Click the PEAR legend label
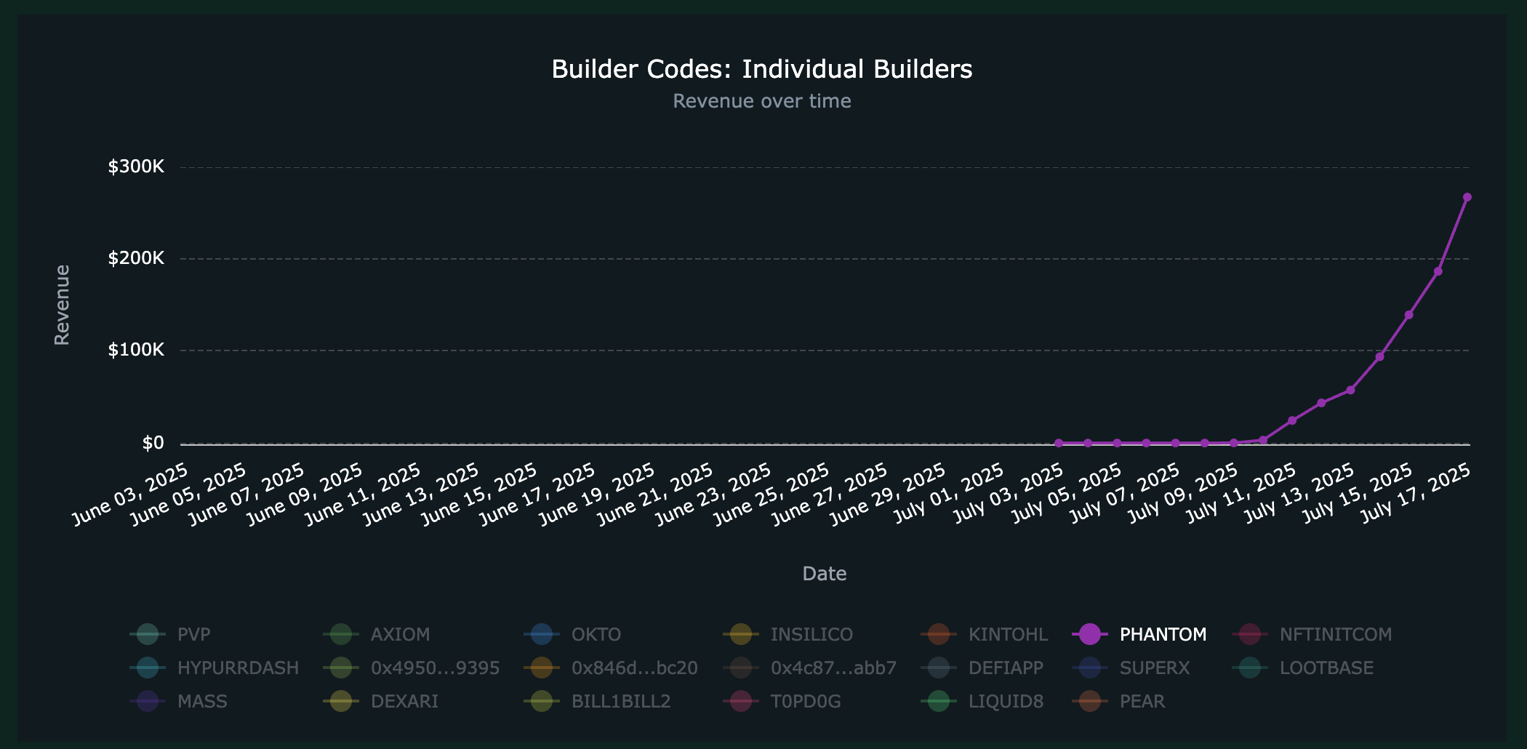 (x=1142, y=702)
